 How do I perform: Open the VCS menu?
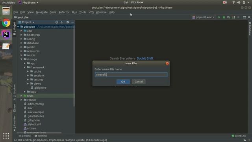click(91, 12)
